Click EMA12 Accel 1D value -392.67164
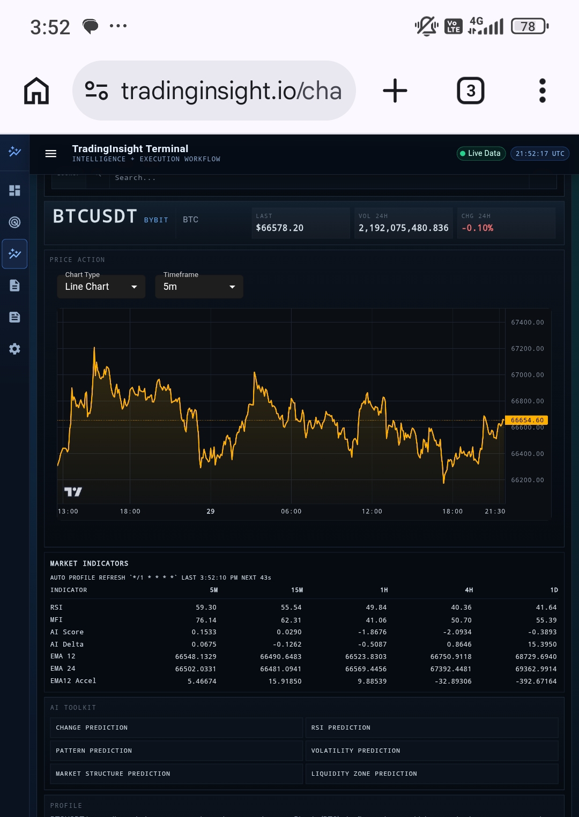This screenshot has width=579, height=817. tap(536, 681)
